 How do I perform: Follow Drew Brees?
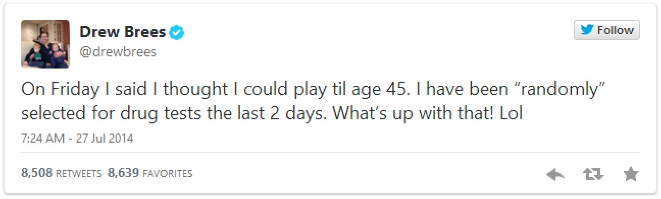(x=607, y=30)
